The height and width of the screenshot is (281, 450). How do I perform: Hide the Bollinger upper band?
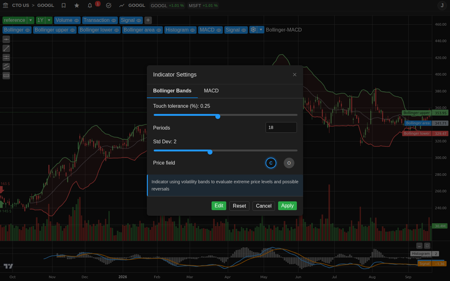click(72, 30)
